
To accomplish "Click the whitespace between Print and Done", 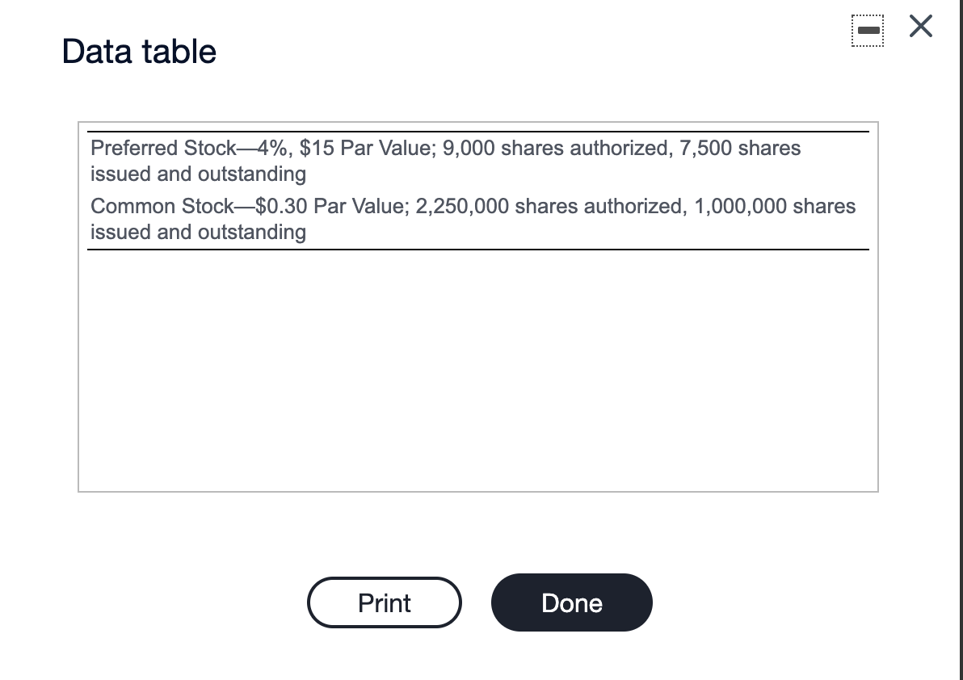I will tap(477, 602).
